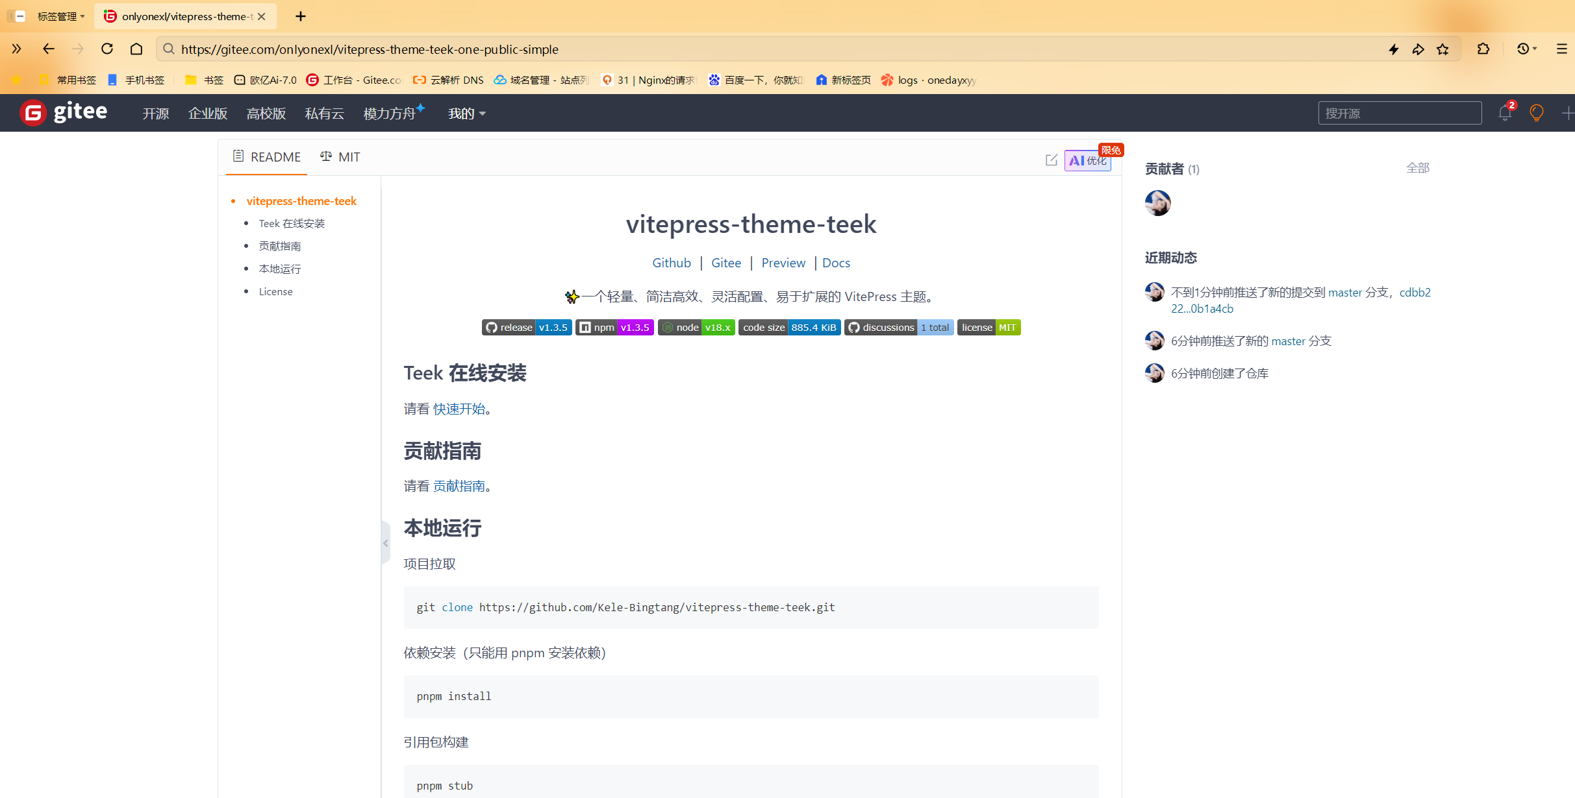Click the discussions 1 total badge

[x=899, y=328]
